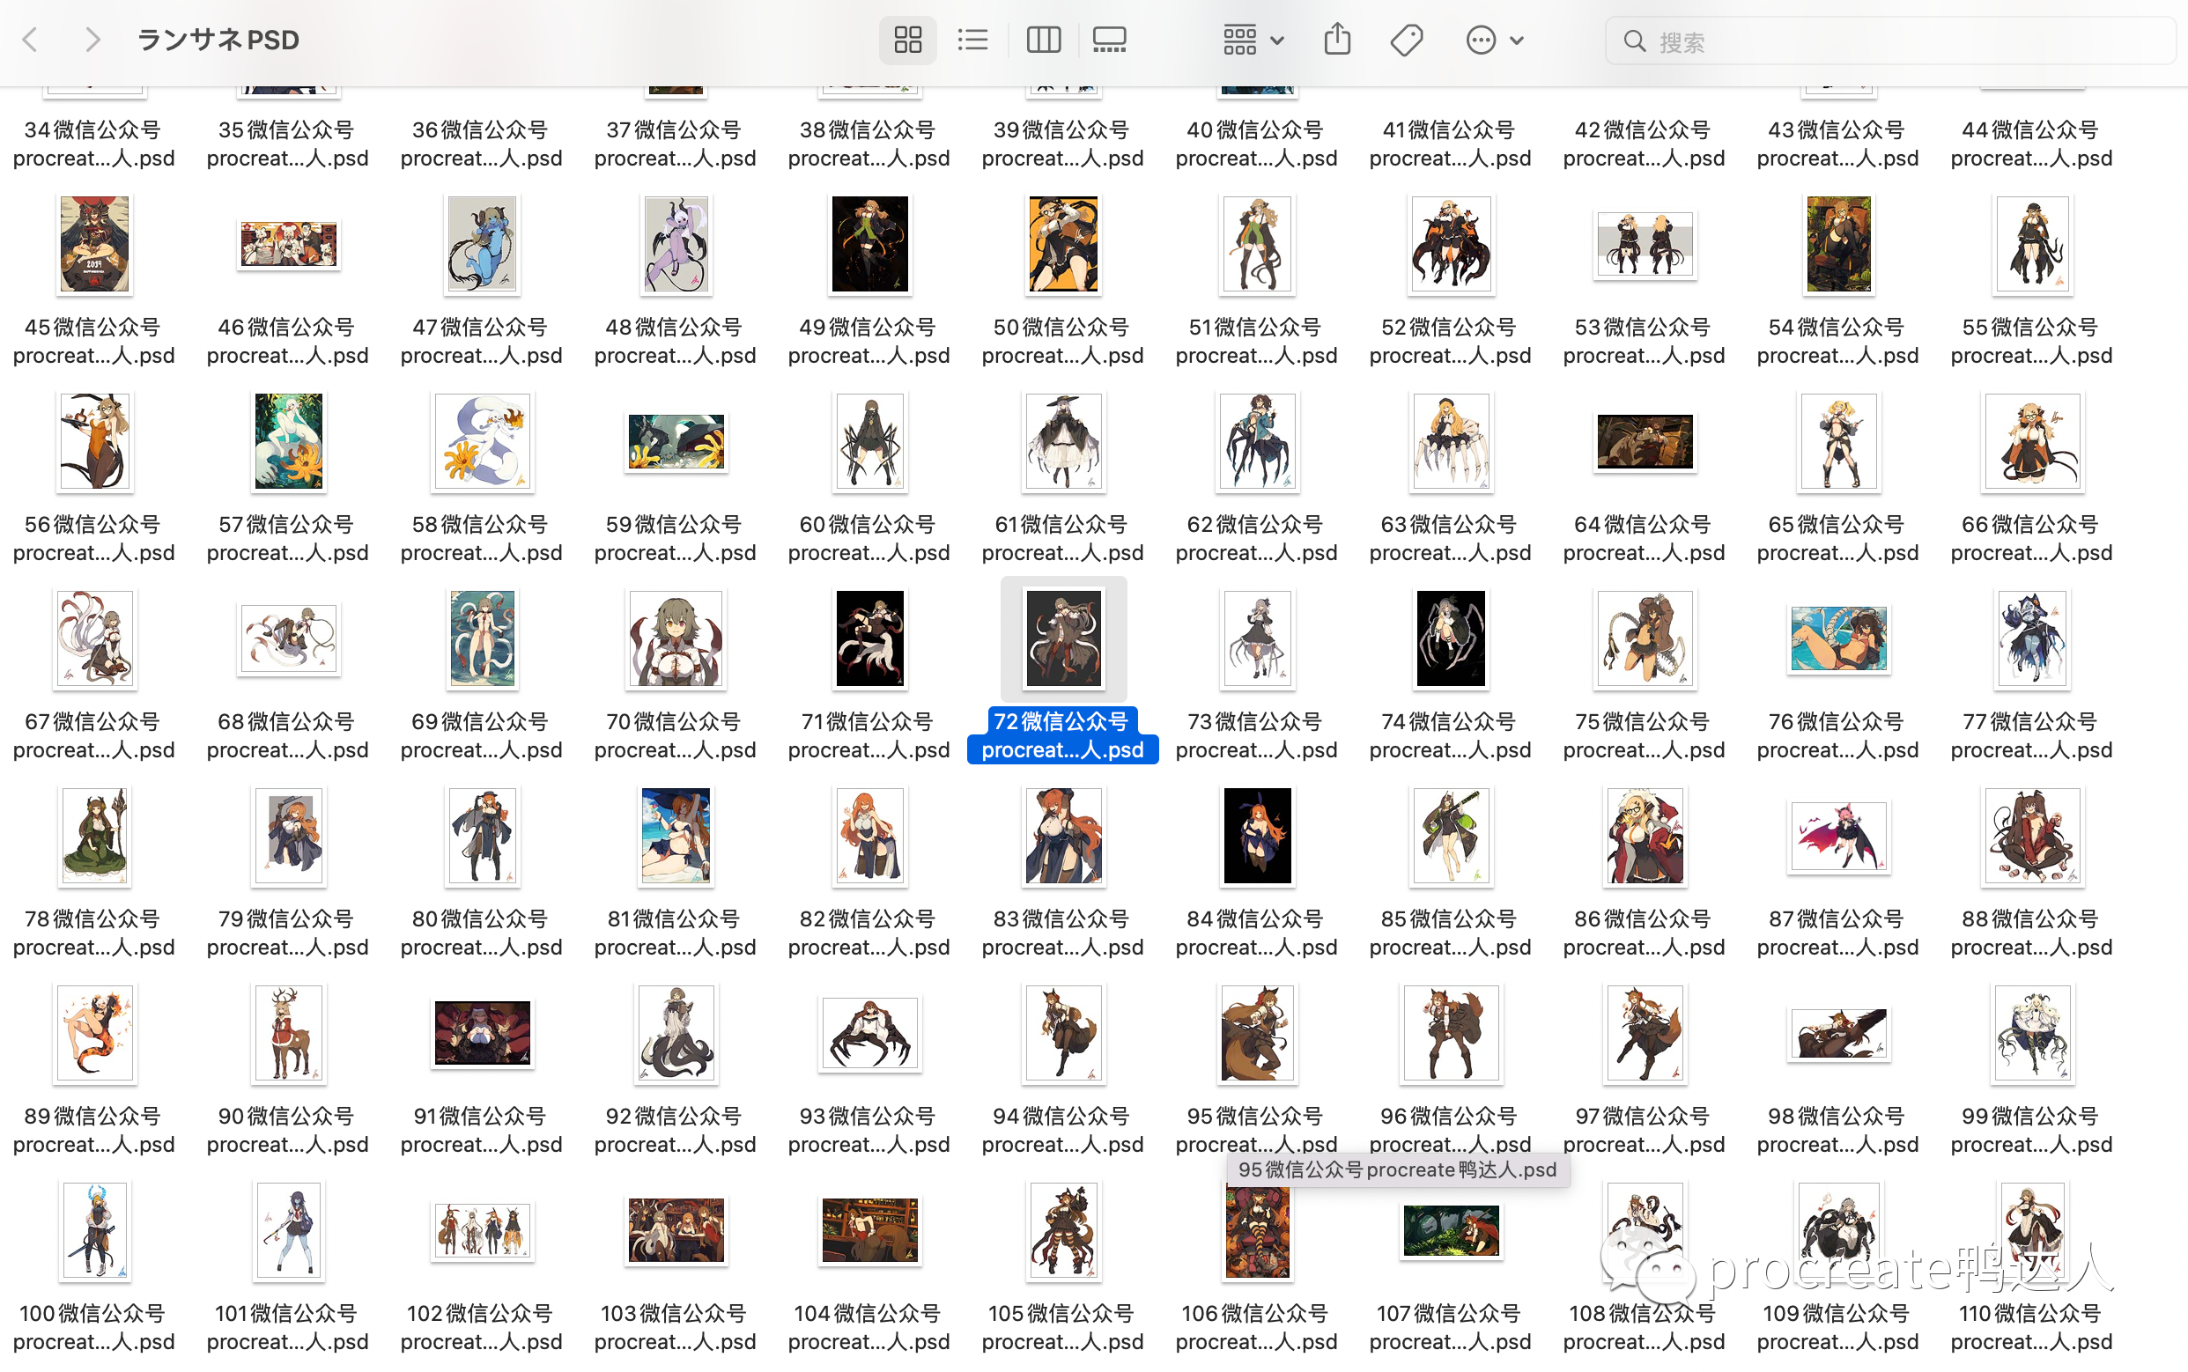The image size is (2188, 1372).
Task: Open the group-by arrangement dropdown
Action: pos(1253,40)
